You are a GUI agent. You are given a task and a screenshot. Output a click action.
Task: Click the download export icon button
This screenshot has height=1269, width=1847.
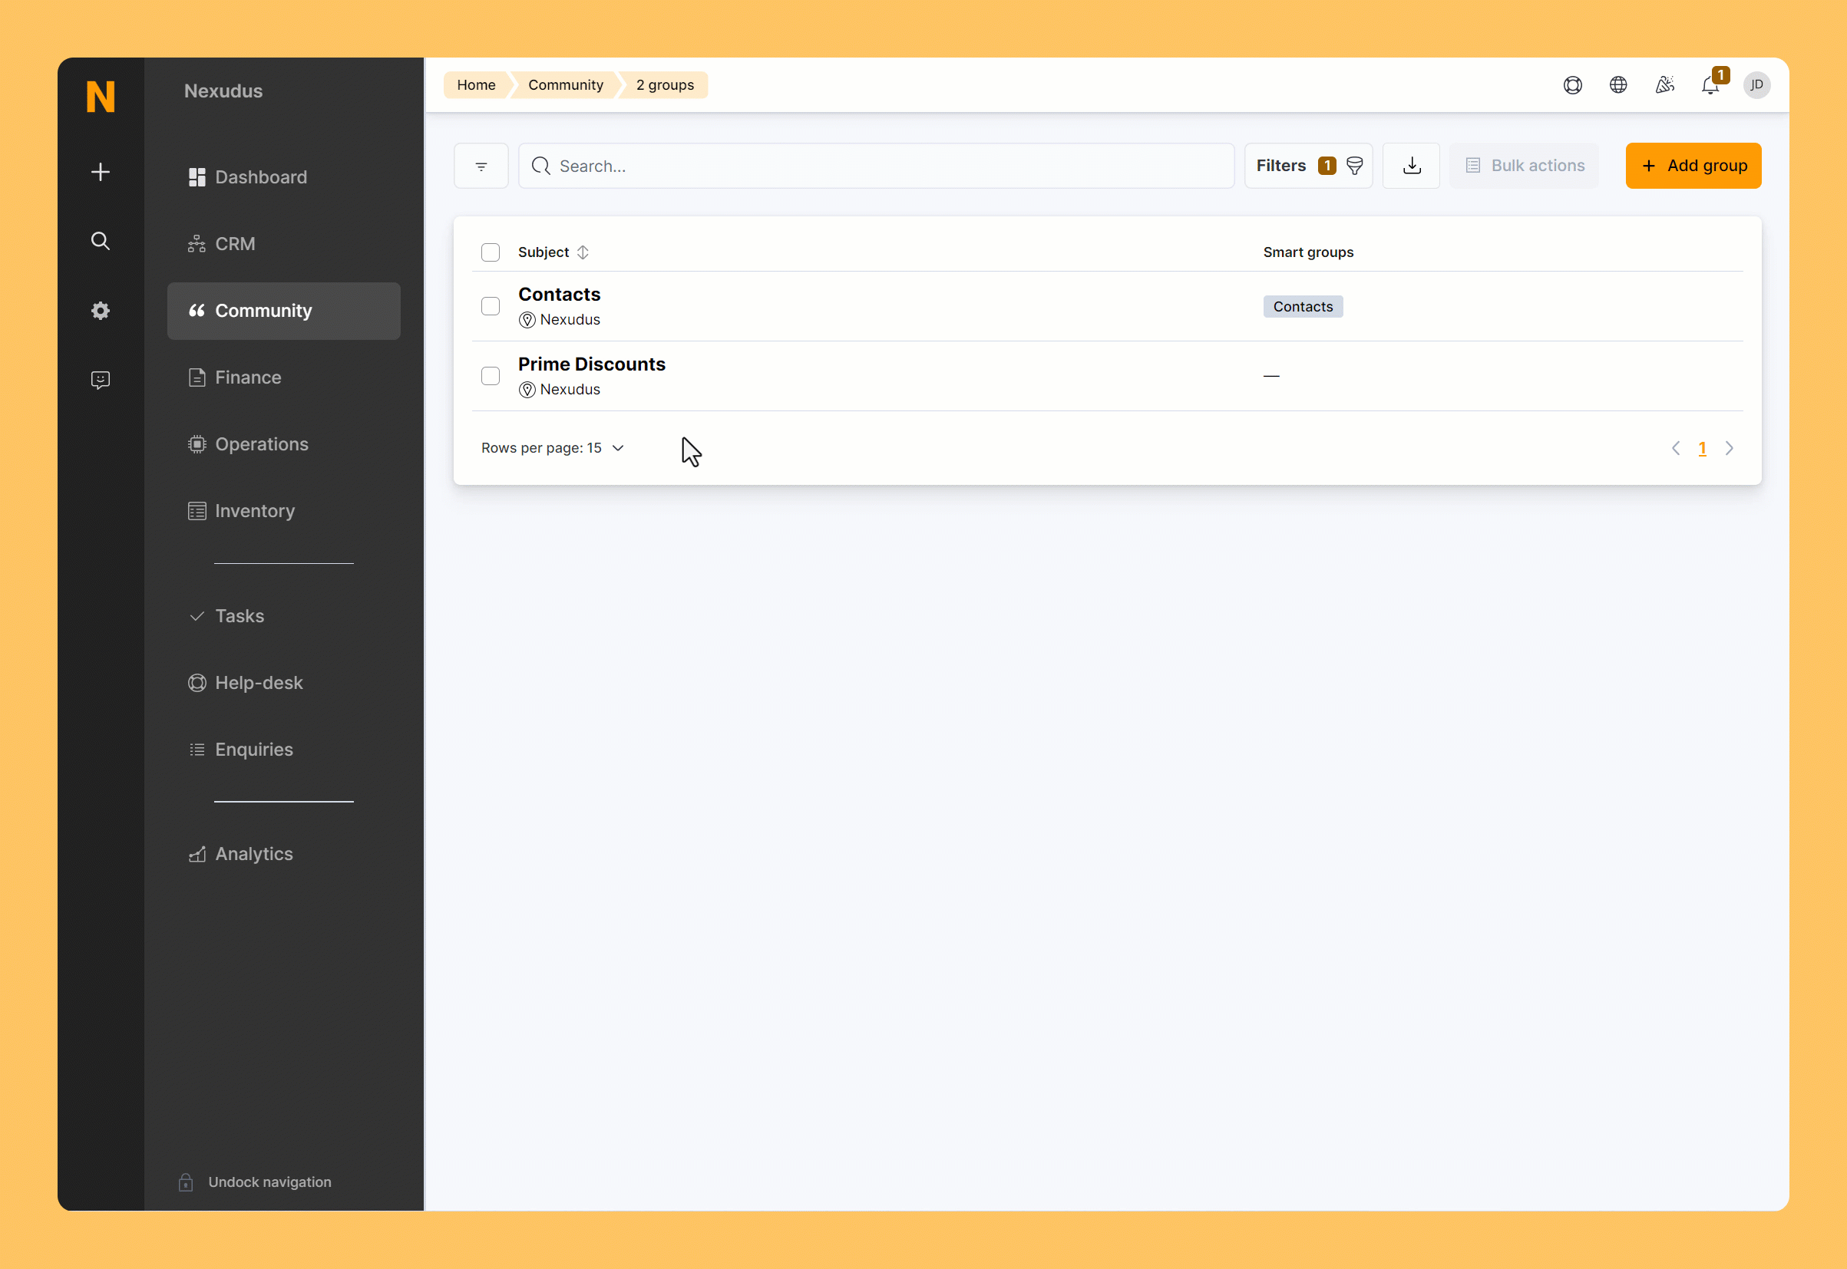tap(1411, 166)
